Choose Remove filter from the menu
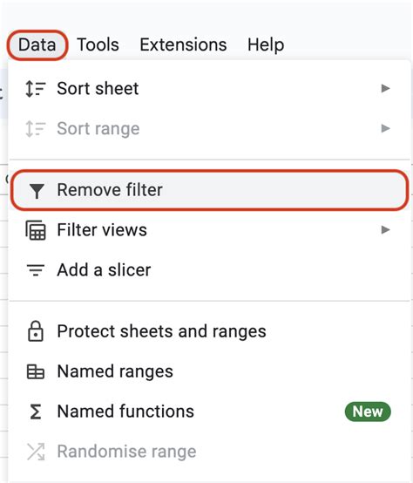This screenshot has height=483, width=413. (210, 190)
